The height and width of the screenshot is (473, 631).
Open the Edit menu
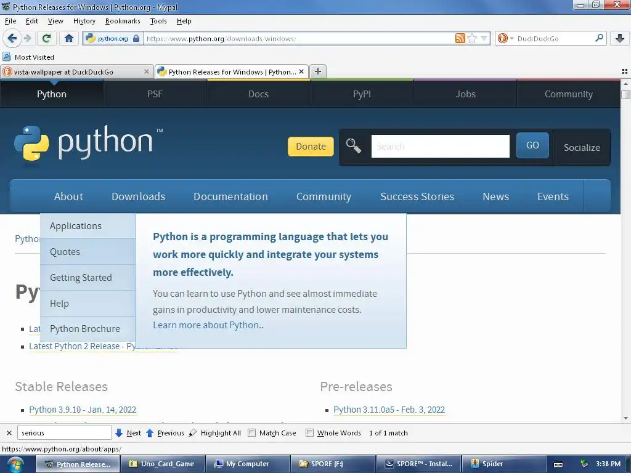coord(32,21)
